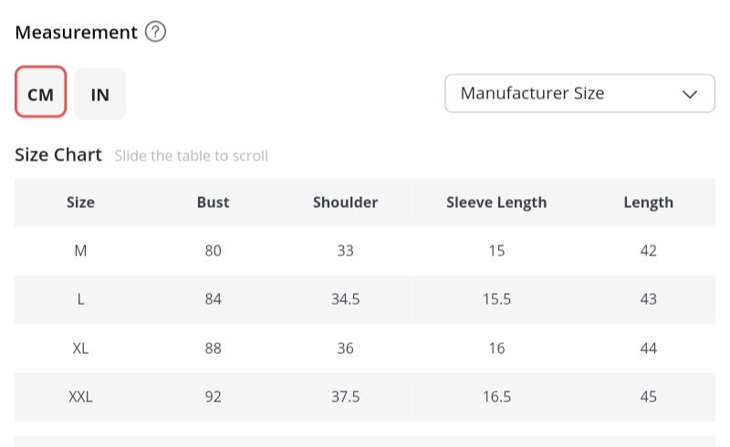Click the Measurement heading label

coord(76,33)
